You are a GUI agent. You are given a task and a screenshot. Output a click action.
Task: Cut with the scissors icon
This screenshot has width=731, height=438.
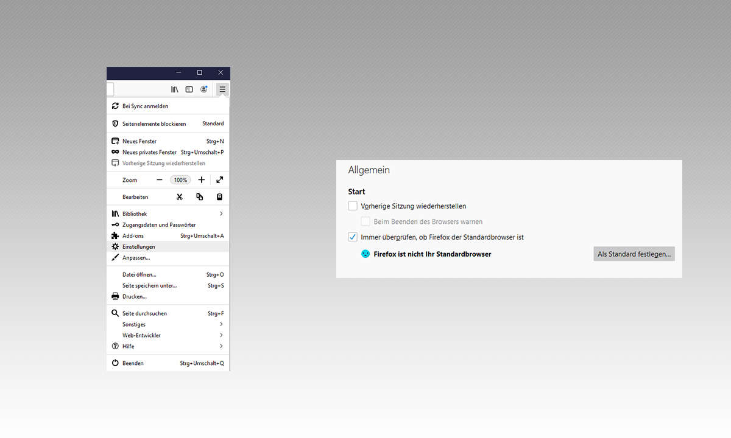tap(180, 197)
